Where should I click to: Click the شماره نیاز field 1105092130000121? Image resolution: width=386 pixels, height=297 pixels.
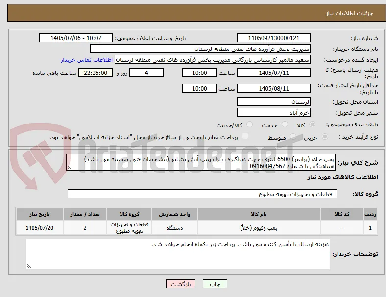(273, 38)
